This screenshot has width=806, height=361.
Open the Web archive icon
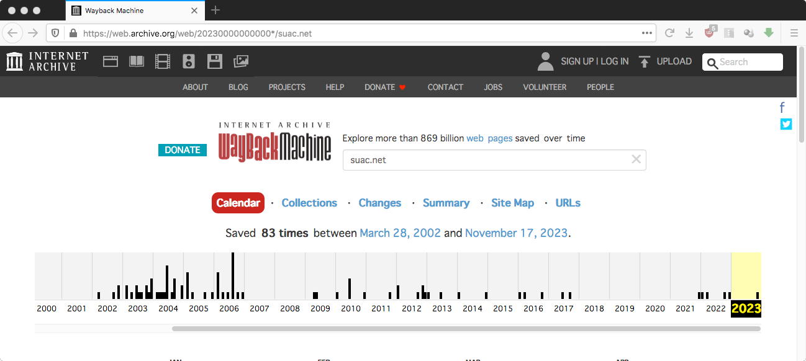(x=111, y=61)
